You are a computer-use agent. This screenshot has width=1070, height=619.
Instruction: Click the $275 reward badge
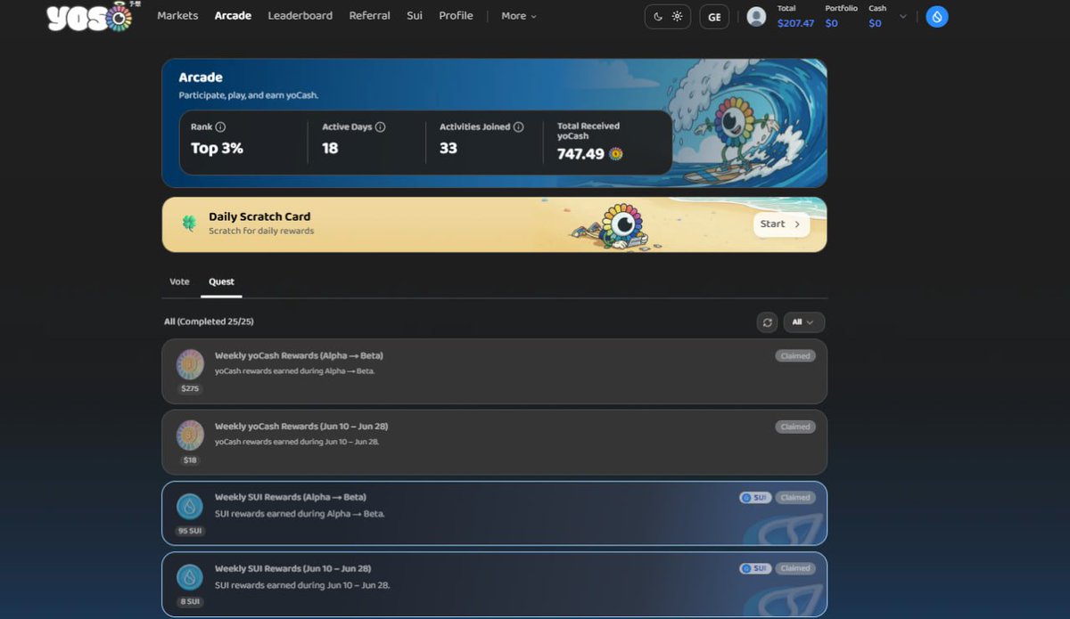[x=190, y=389]
